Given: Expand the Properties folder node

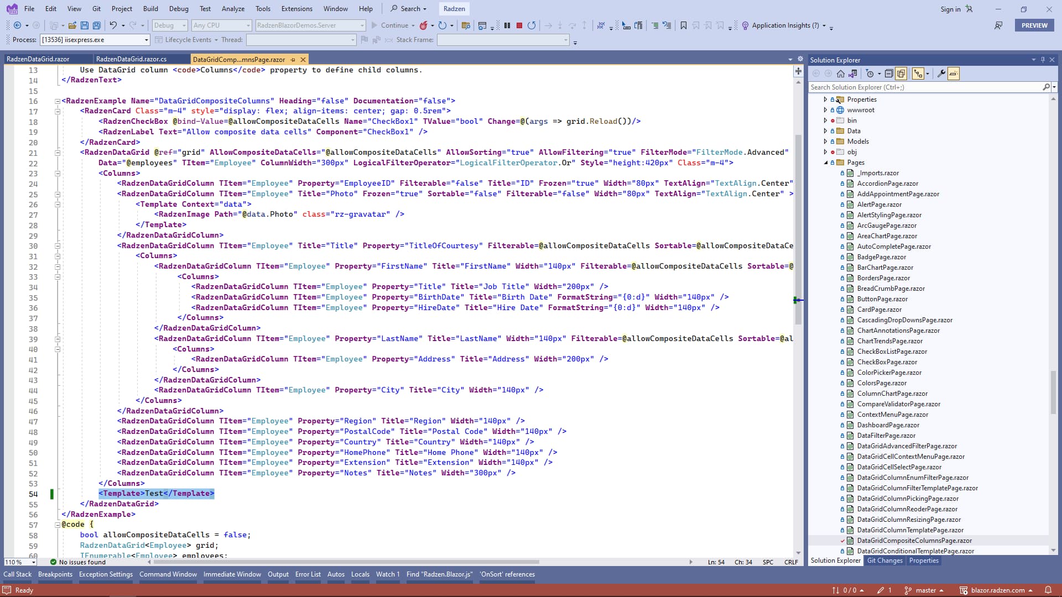Looking at the screenshot, I should pyautogui.click(x=825, y=99).
